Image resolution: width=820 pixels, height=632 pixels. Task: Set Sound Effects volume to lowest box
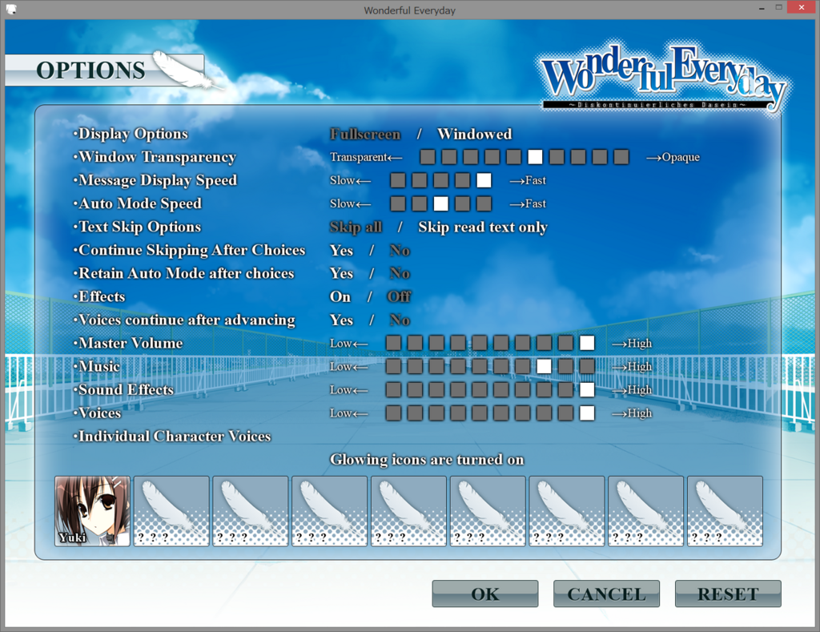(394, 390)
